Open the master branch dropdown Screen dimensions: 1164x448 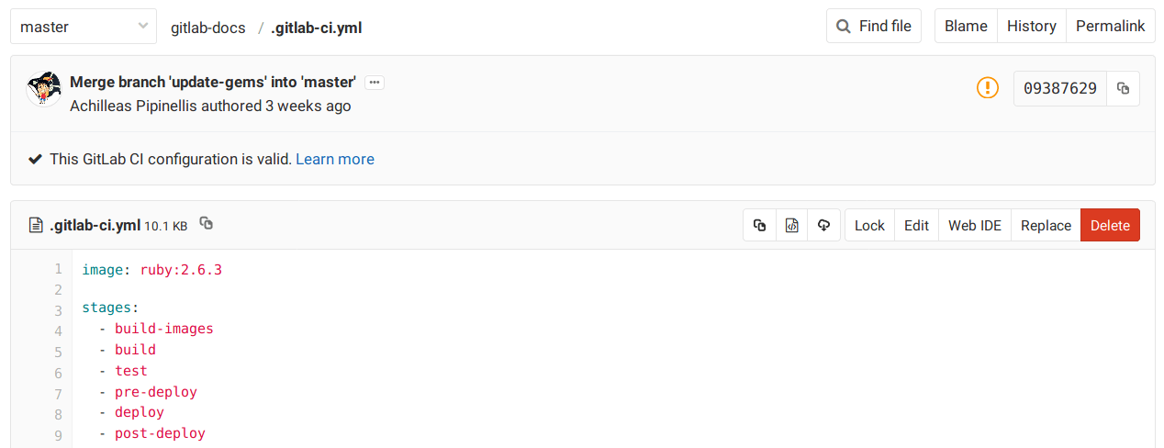point(82,27)
